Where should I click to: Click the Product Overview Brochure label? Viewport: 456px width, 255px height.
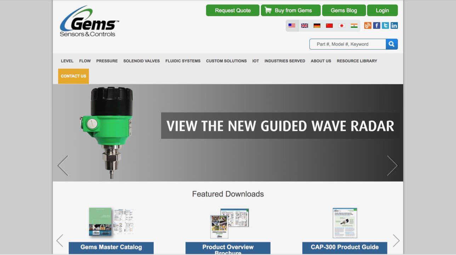coord(228,248)
